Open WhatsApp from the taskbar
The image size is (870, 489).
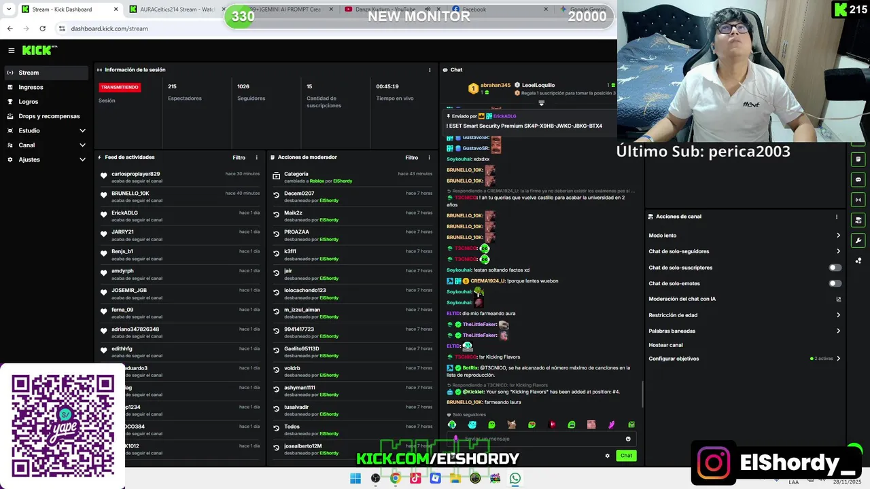[515, 478]
